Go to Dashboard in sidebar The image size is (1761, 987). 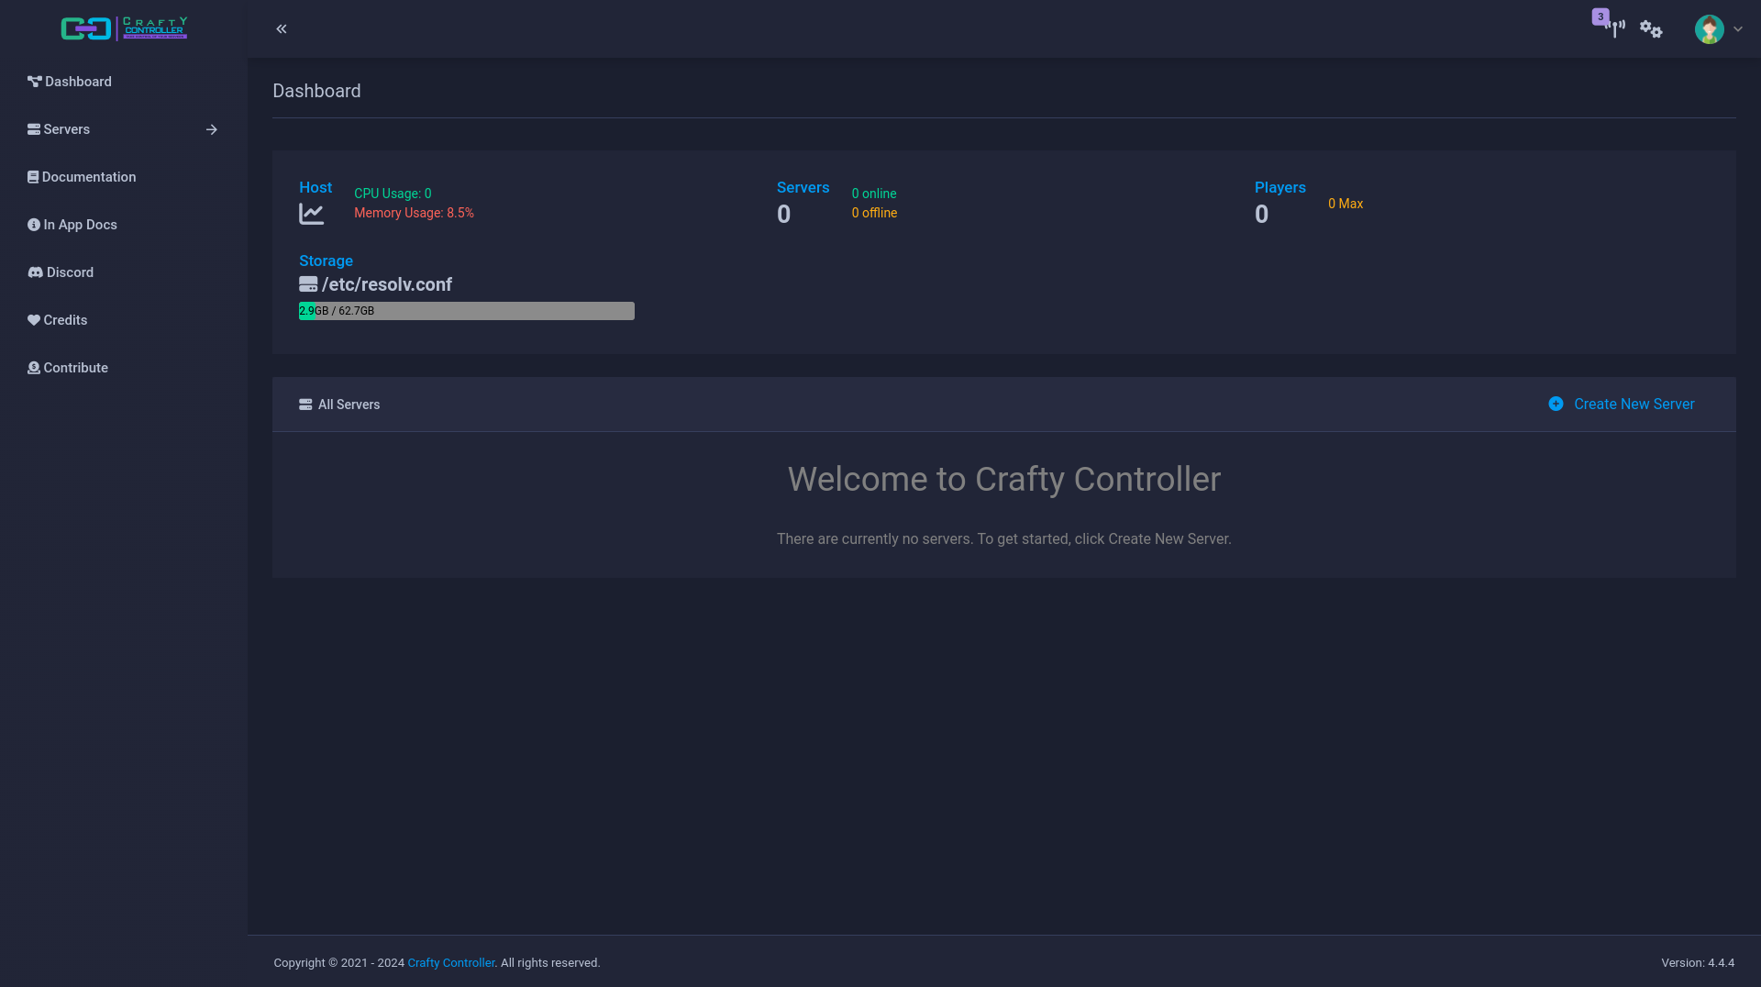click(70, 82)
